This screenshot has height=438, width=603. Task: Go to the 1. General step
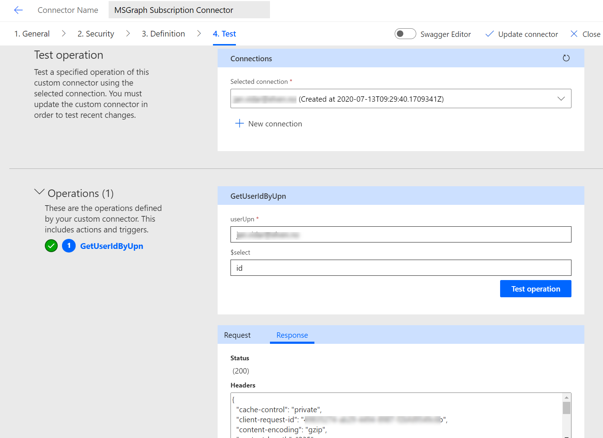[32, 34]
